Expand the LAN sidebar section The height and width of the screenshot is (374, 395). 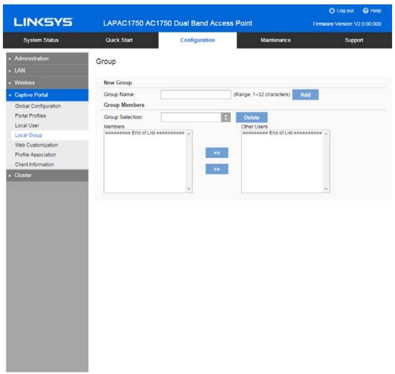(47, 71)
